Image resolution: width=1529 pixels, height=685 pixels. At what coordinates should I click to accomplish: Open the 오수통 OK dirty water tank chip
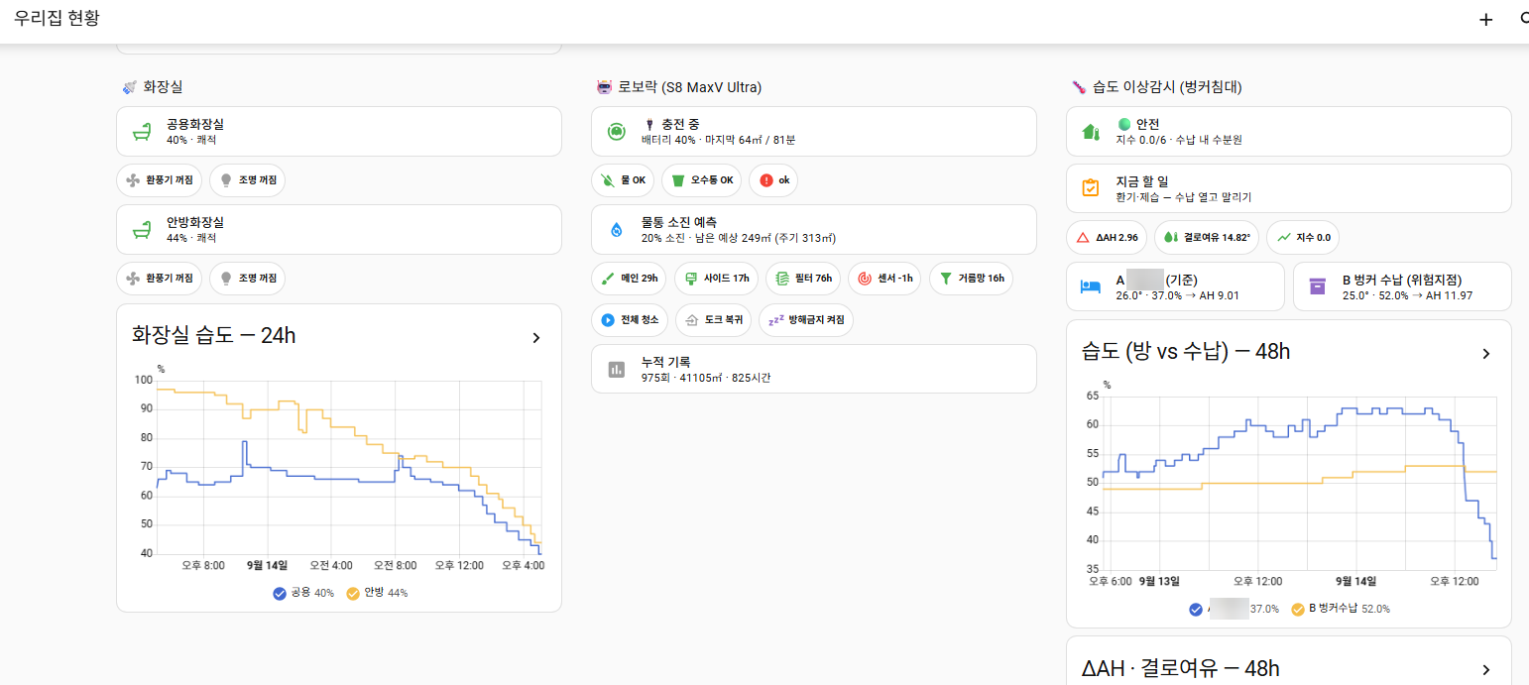click(701, 180)
